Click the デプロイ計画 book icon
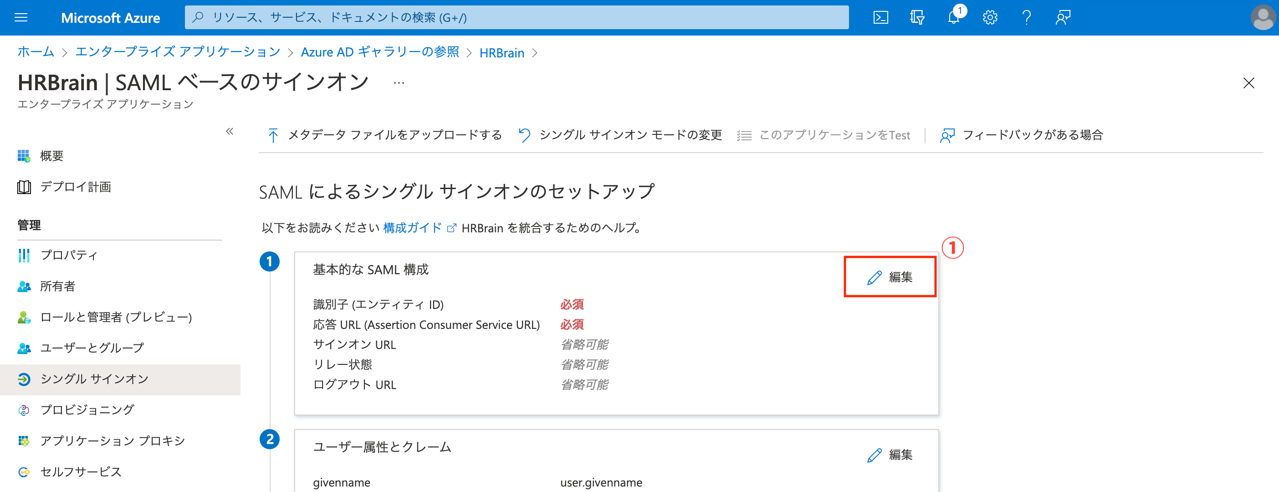 24,187
